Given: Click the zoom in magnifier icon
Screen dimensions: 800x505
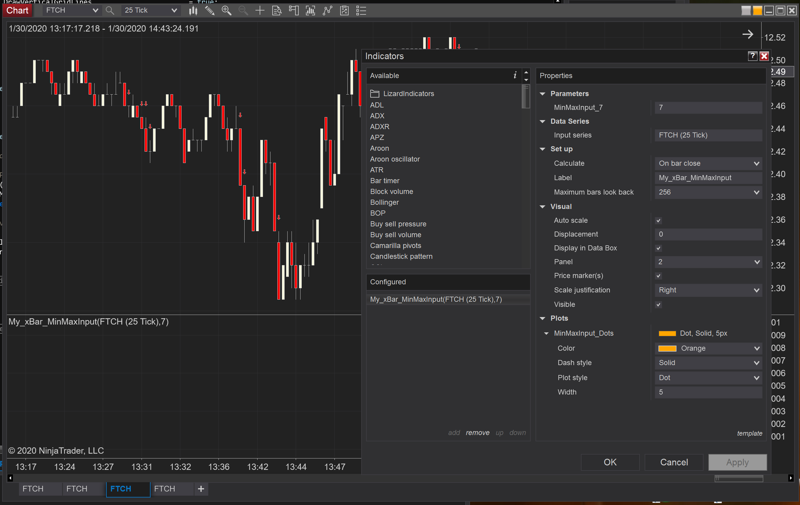Looking at the screenshot, I should pyautogui.click(x=227, y=11).
